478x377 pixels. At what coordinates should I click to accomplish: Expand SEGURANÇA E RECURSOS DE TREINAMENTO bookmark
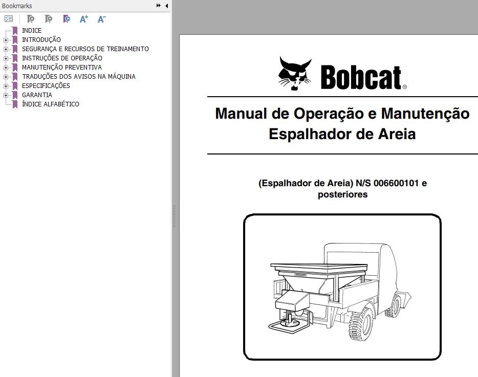(6, 49)
